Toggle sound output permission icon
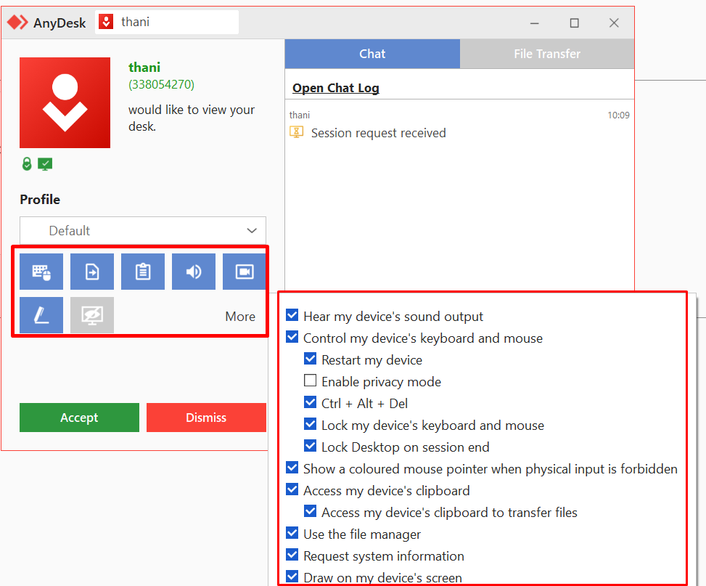Screen dimensions: 706x586 tap(194, 272)
